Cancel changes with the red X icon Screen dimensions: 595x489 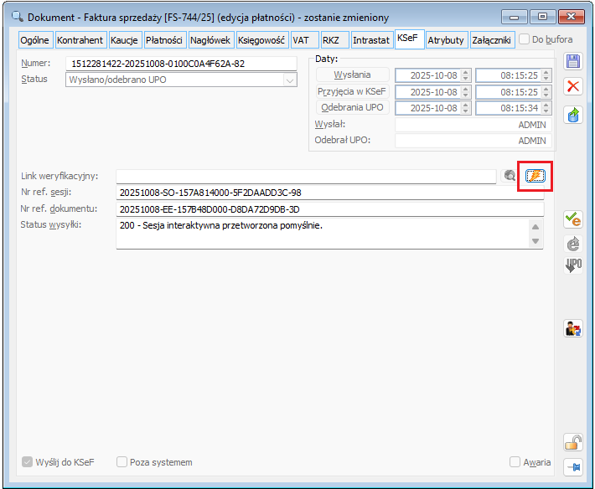coord(573,86)
